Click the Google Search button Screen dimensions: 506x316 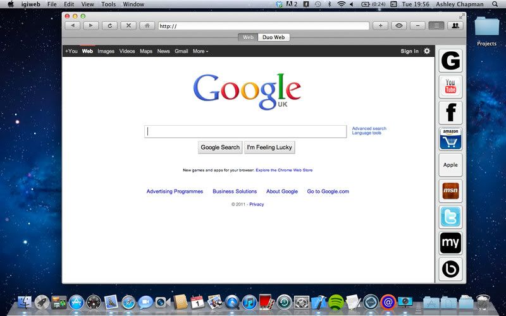[220, 147]
